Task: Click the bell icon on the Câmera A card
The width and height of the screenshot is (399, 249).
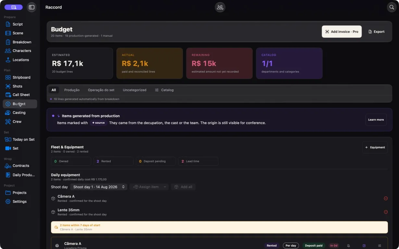Action: pos(348,246)
